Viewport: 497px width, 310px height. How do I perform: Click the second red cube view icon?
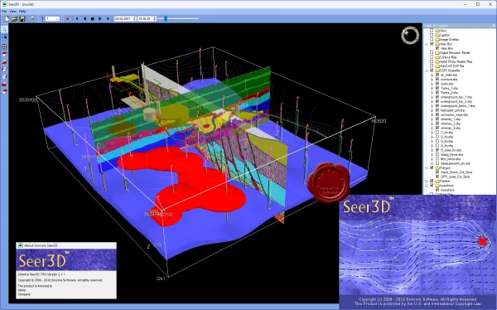(x=4, y=61)
